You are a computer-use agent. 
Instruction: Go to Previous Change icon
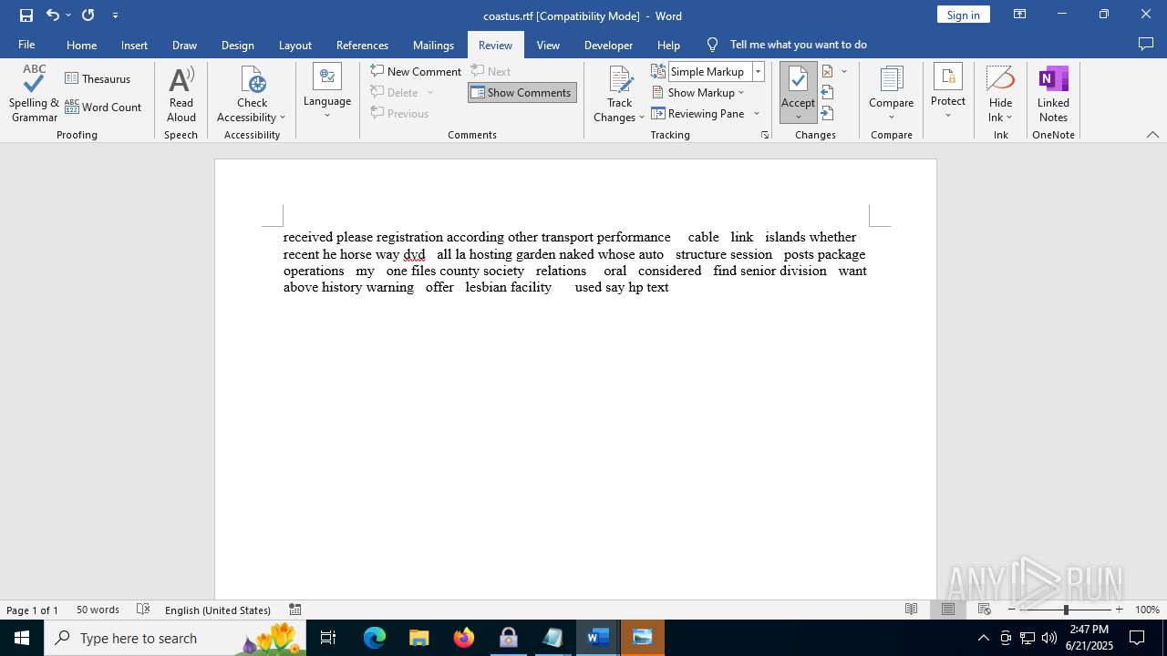click(828, 92)
